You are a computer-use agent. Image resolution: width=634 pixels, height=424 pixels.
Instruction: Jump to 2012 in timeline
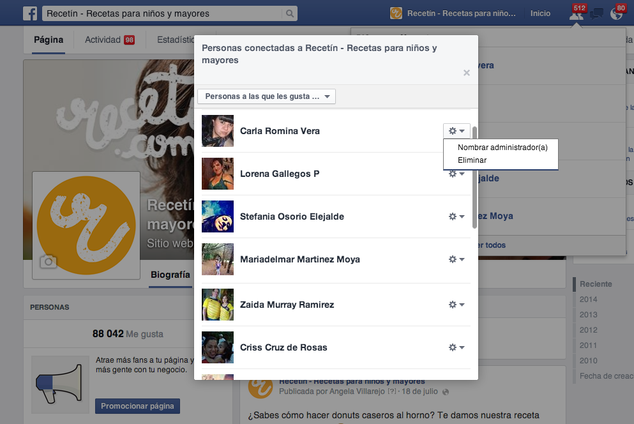(588, 330)
